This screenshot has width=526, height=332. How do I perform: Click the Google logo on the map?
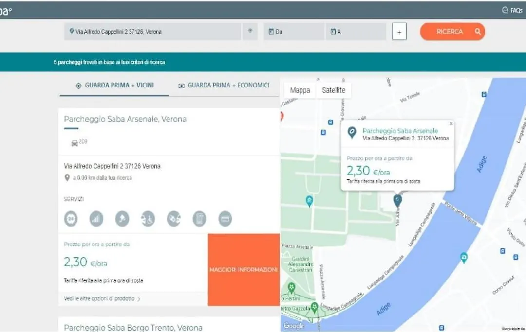(x=294, y=326)
